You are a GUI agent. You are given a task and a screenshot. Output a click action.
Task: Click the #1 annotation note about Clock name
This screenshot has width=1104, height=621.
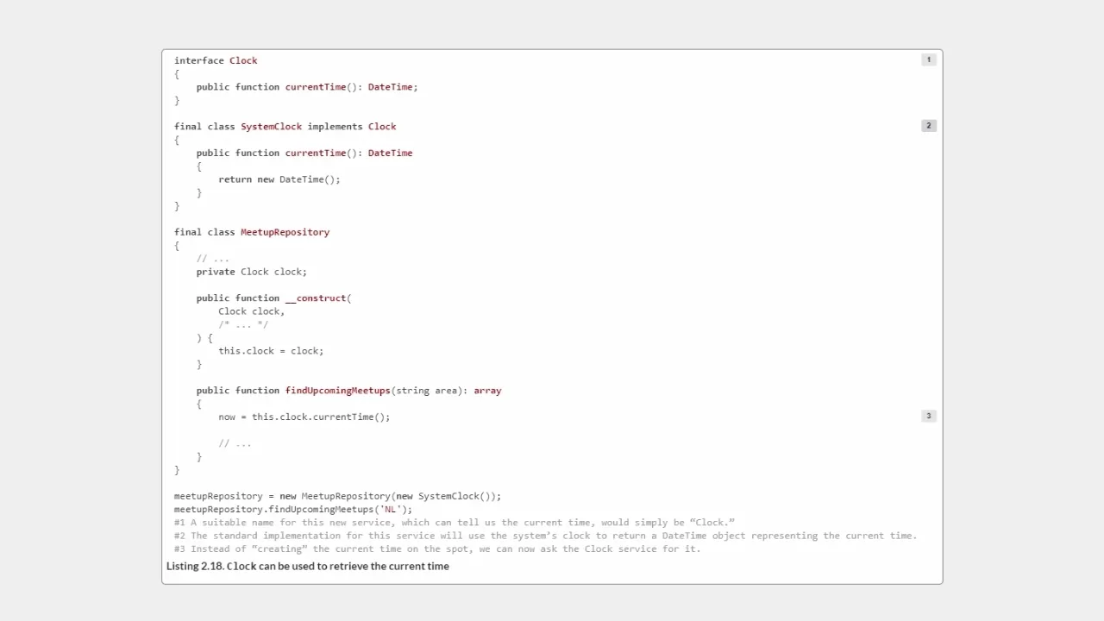click(x=455, y=523)
